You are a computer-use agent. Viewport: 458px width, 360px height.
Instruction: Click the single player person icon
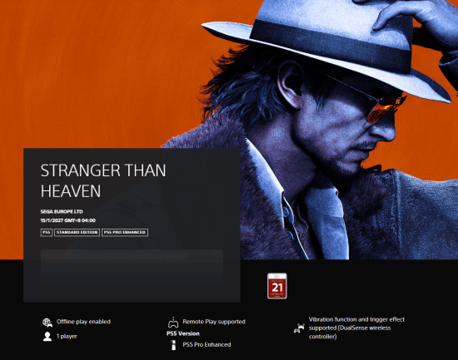point(47,337)
